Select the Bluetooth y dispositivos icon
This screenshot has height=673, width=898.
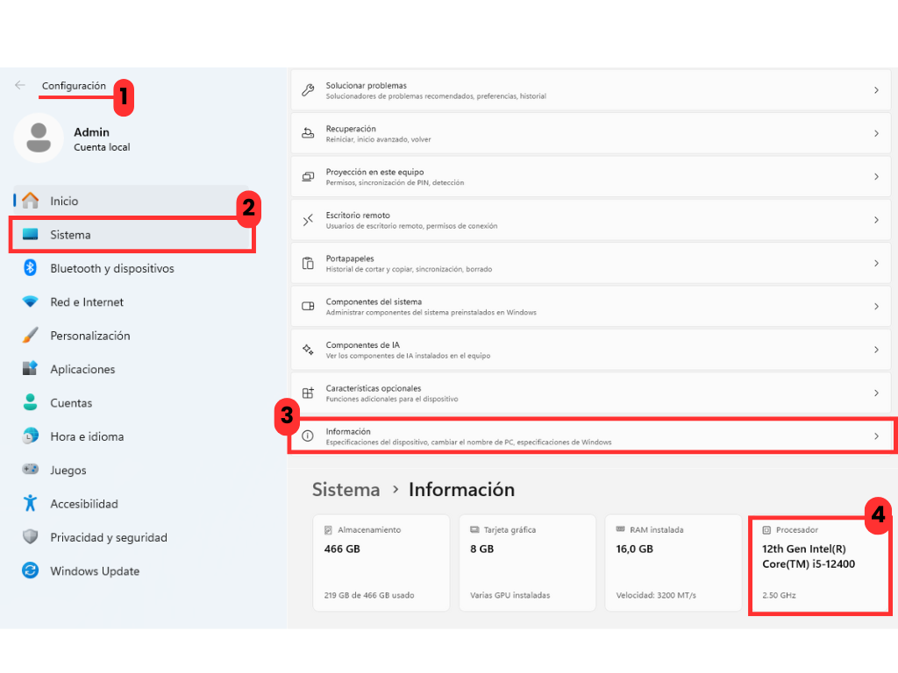tap(30, 268)
